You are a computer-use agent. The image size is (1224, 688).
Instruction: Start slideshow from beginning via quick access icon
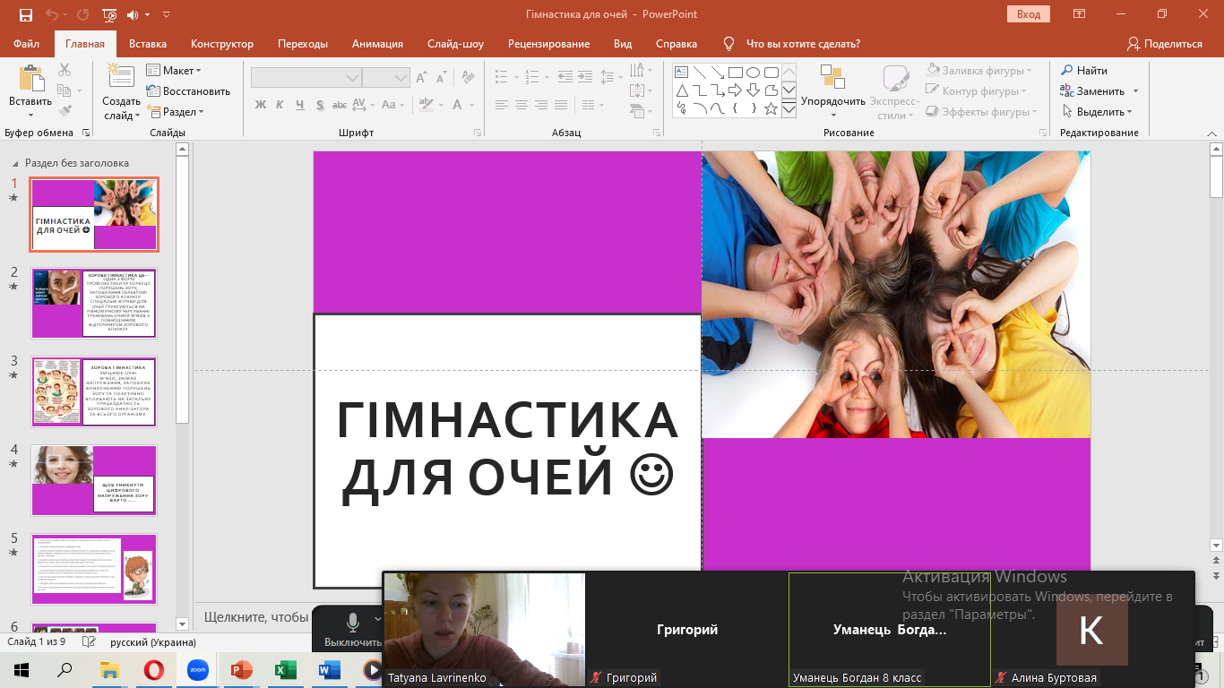(x=108, y=14)
